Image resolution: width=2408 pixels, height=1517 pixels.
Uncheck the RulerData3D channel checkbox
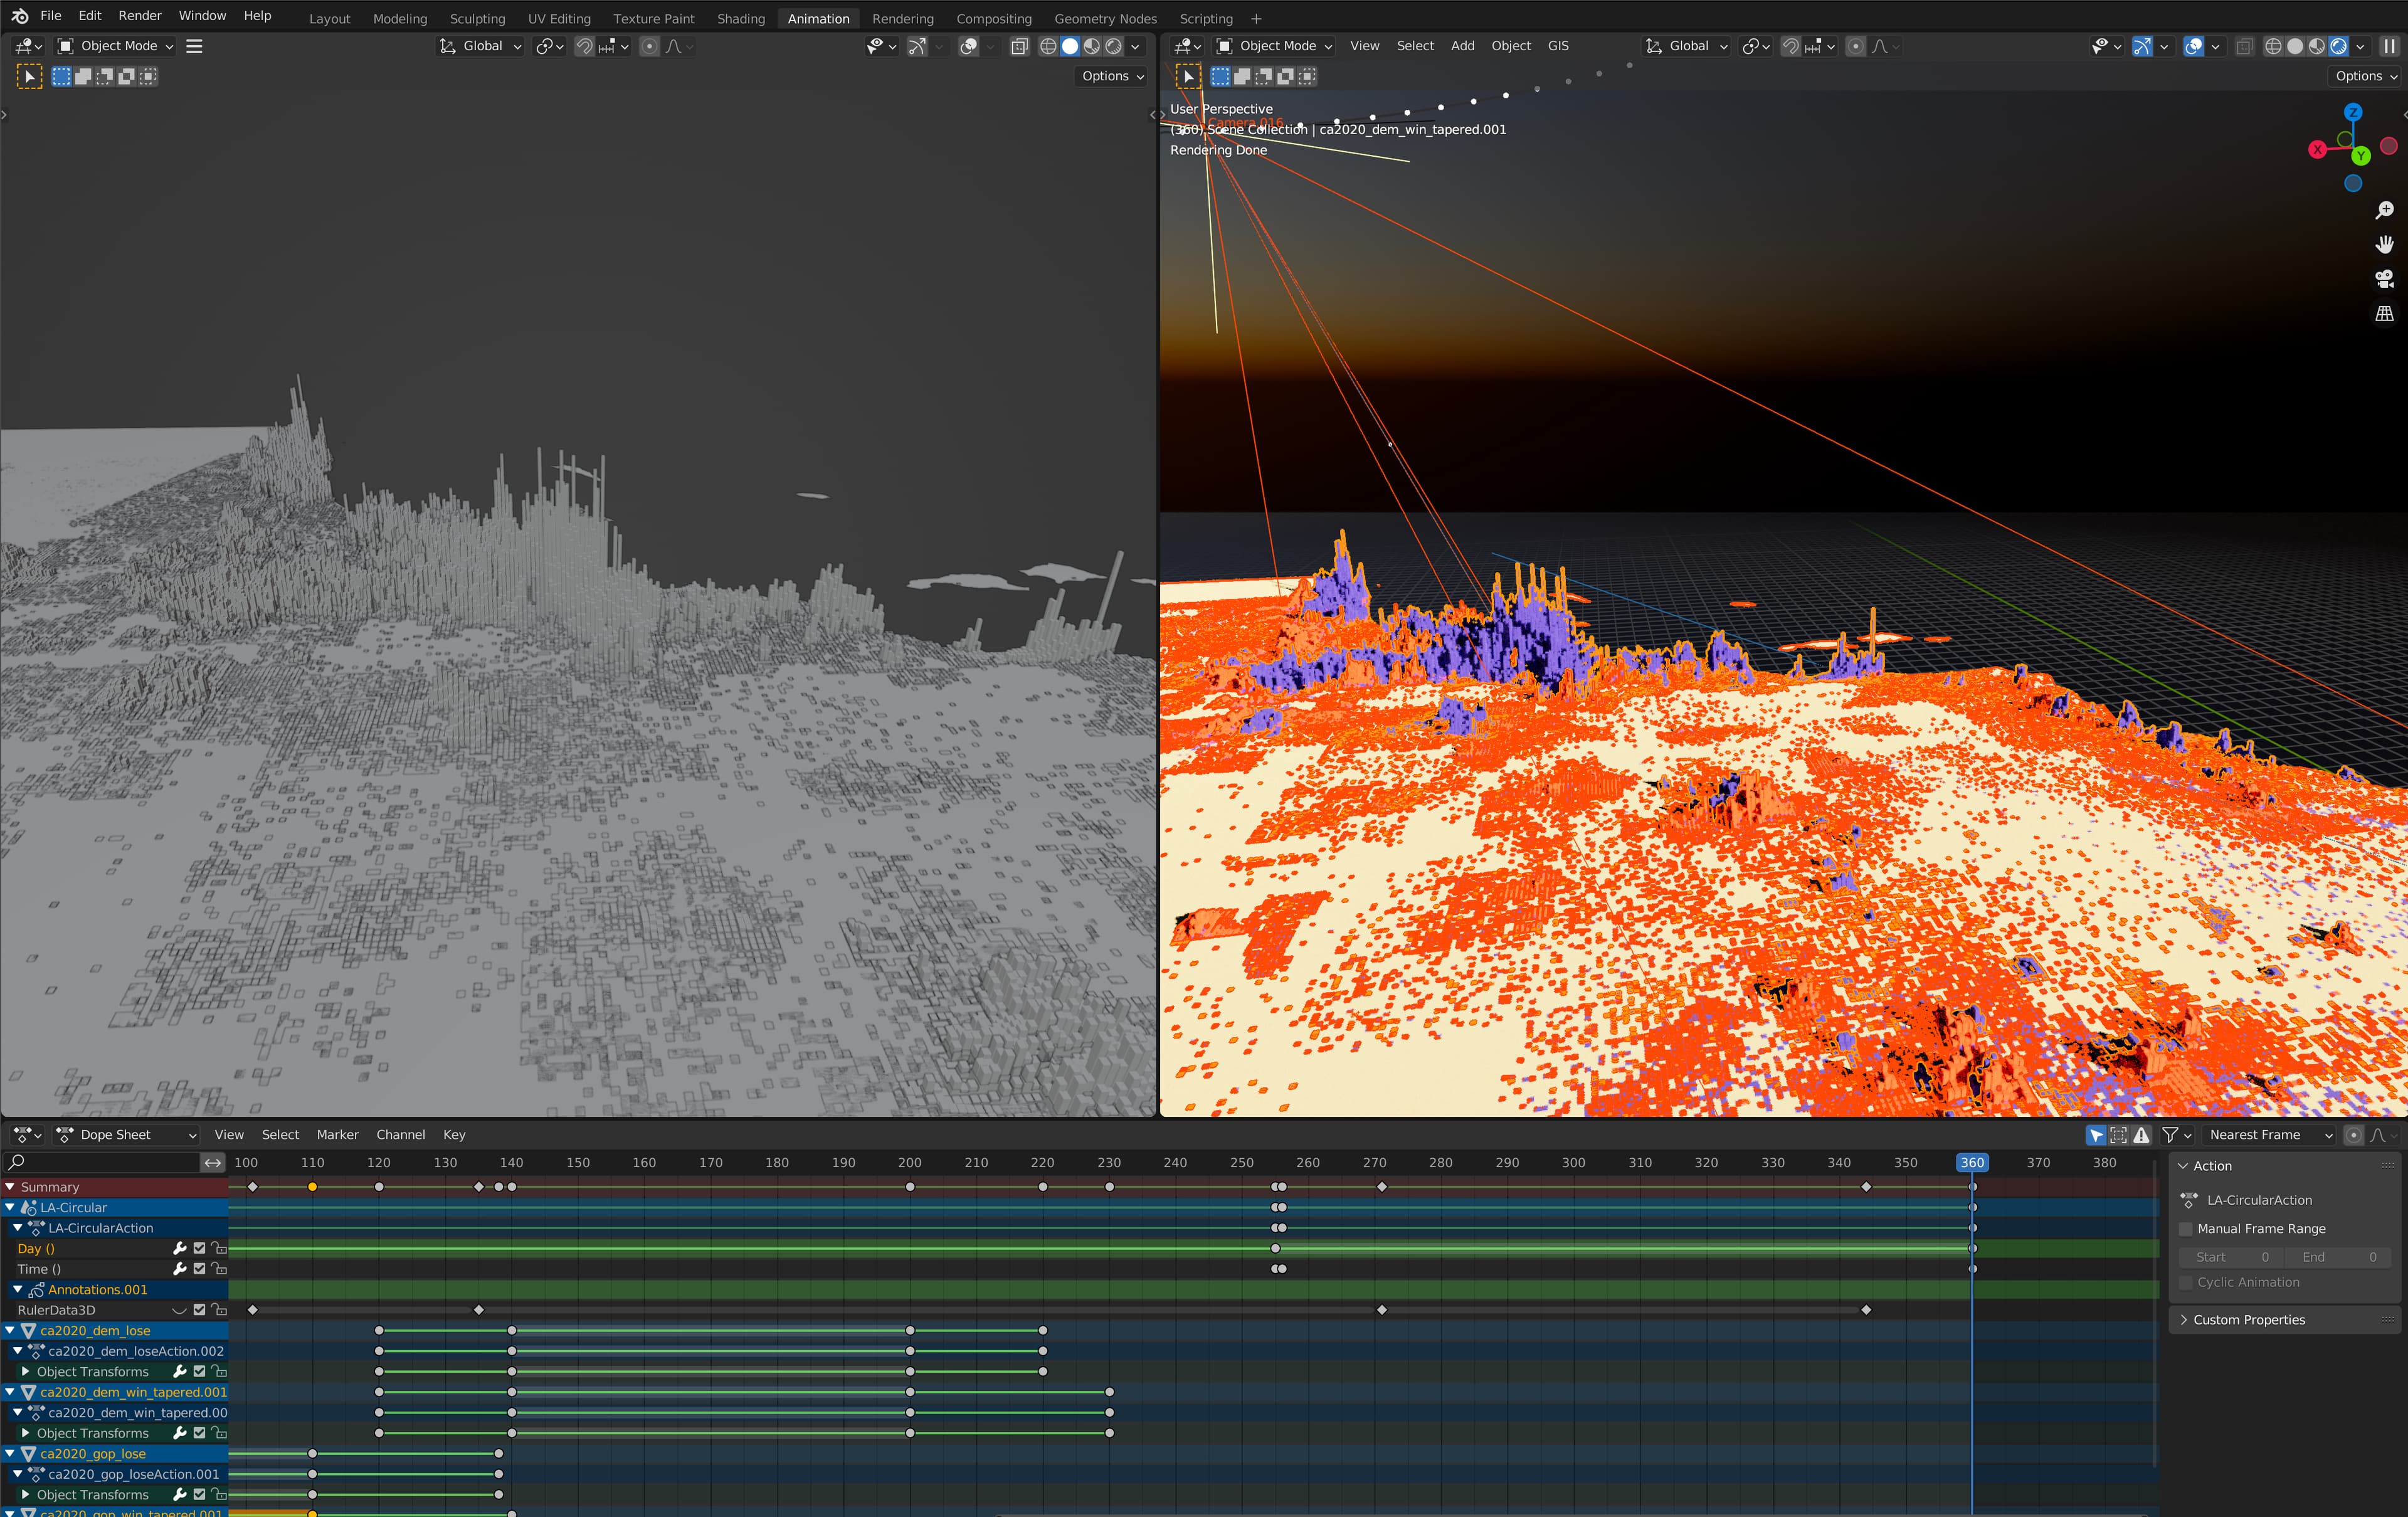[199, 1310]
